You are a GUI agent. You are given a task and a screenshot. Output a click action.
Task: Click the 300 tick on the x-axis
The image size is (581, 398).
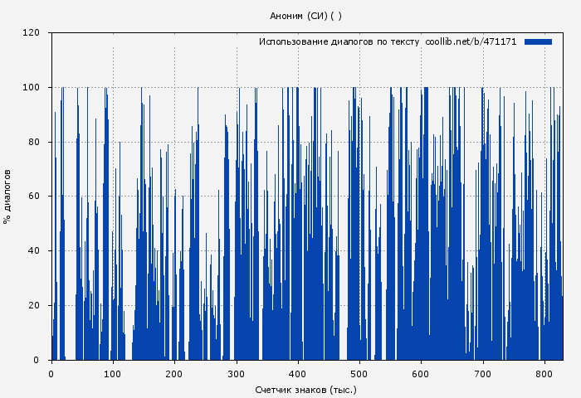point(237,374)
